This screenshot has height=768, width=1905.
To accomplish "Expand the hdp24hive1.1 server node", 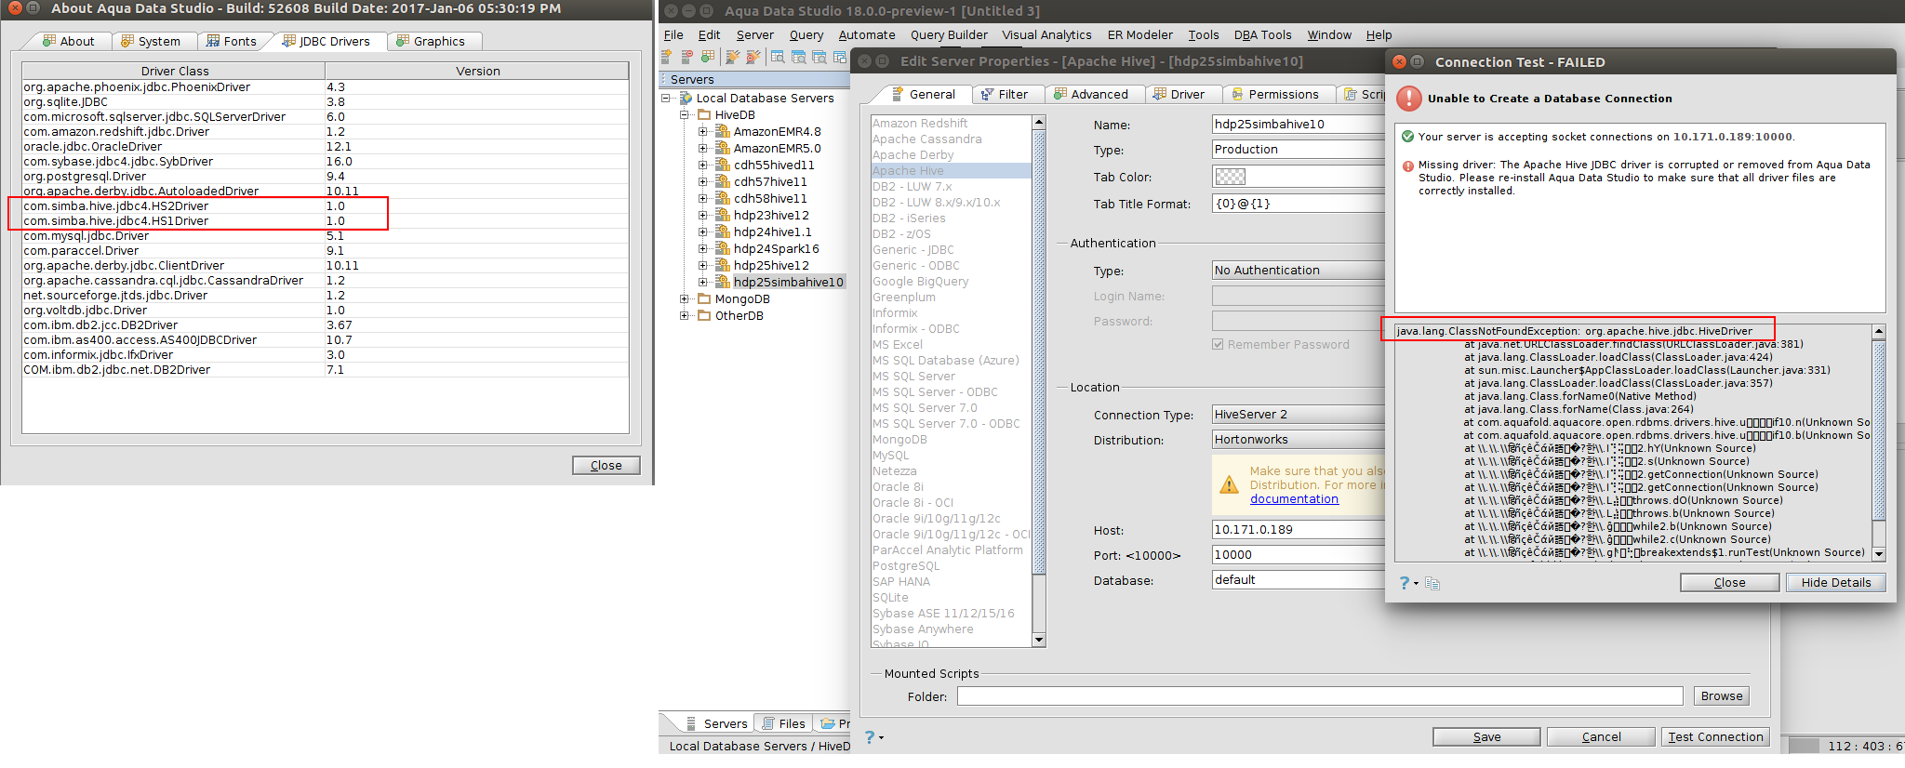I will pos(703,232).
